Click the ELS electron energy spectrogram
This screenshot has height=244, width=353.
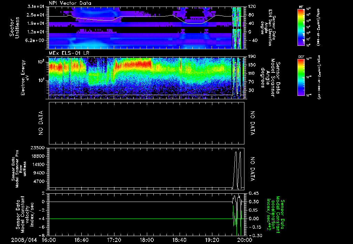[x=147, y=78]
